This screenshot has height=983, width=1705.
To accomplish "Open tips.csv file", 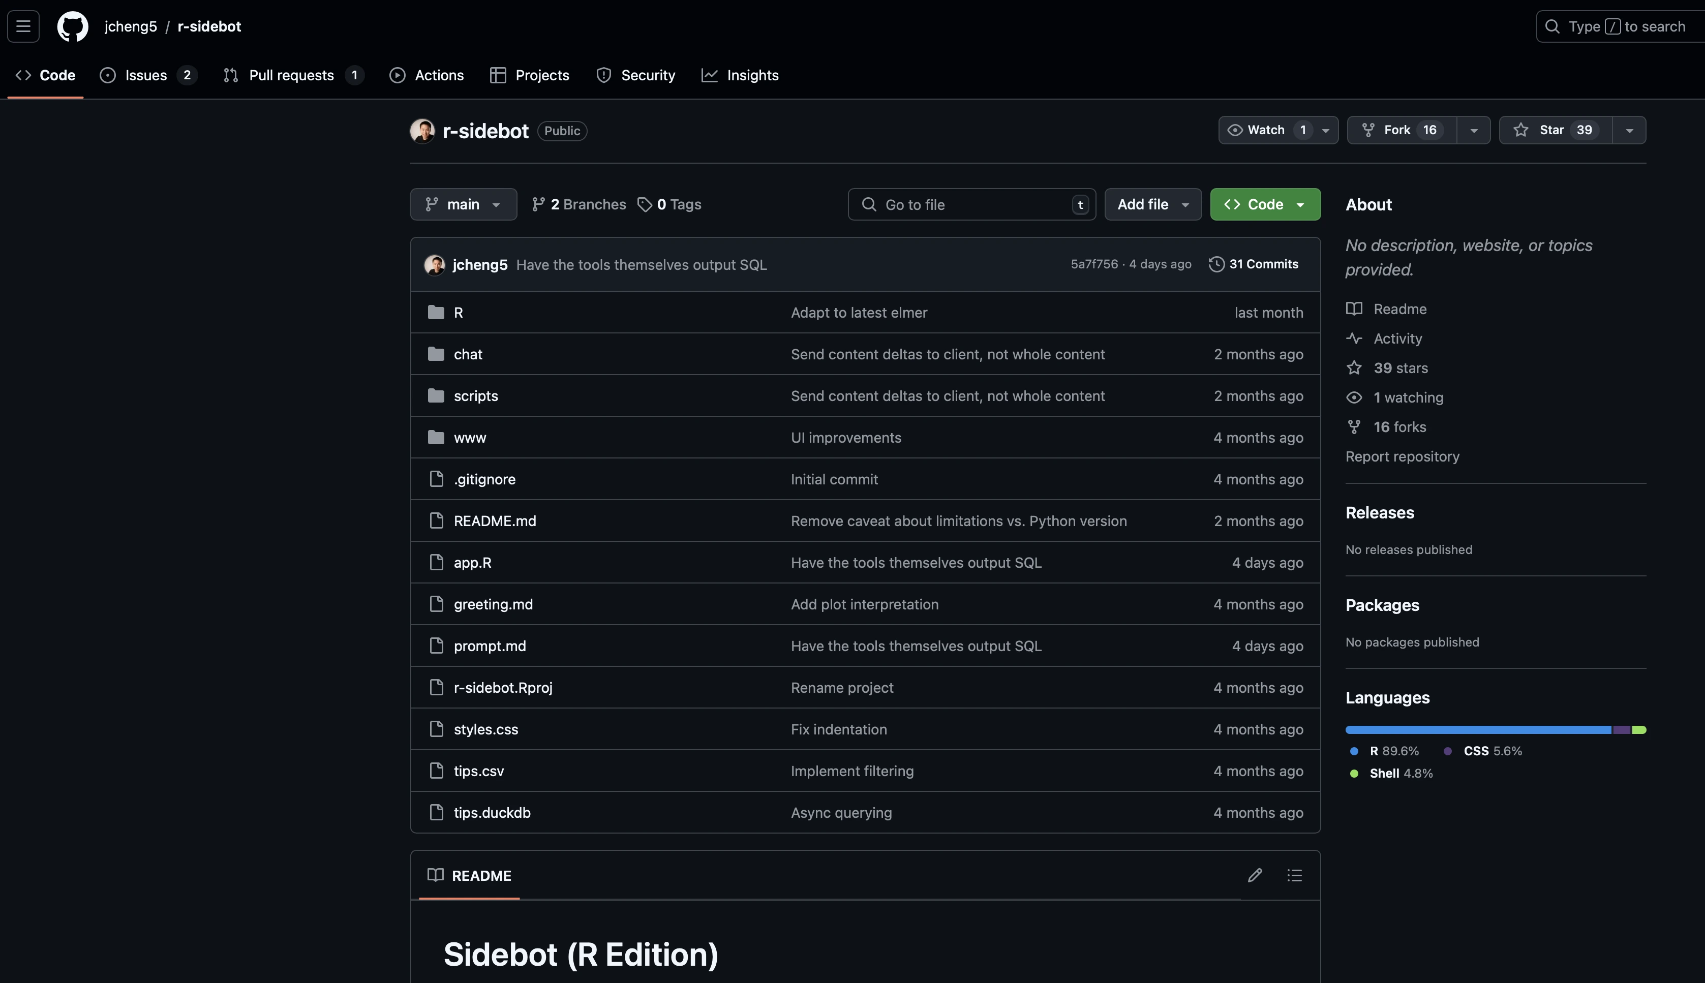I will (479, 771).
